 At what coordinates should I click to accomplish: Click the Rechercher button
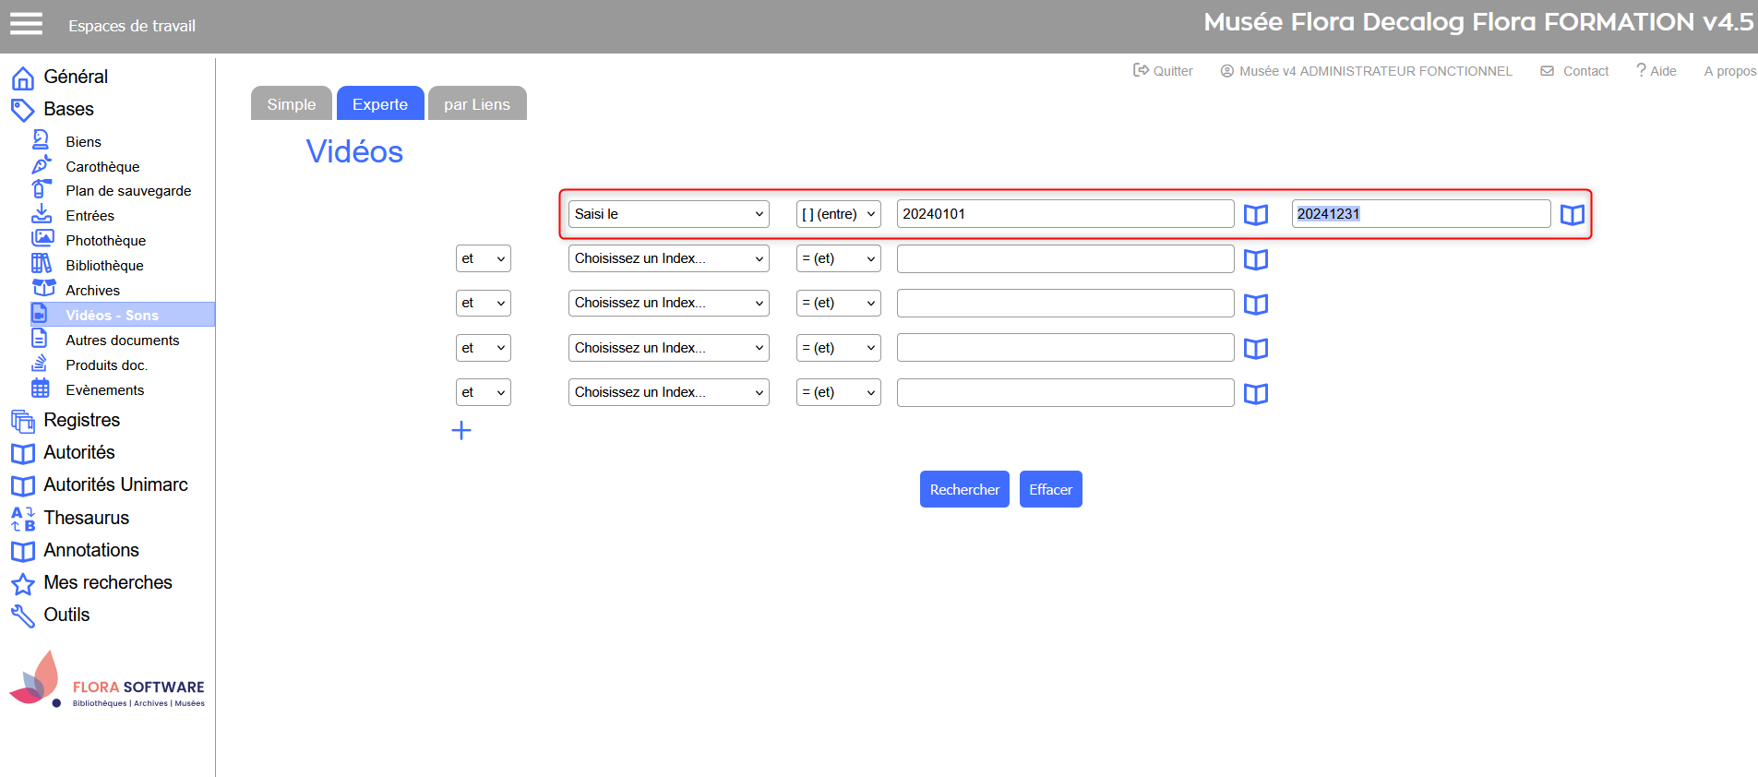tap(964, 490)
